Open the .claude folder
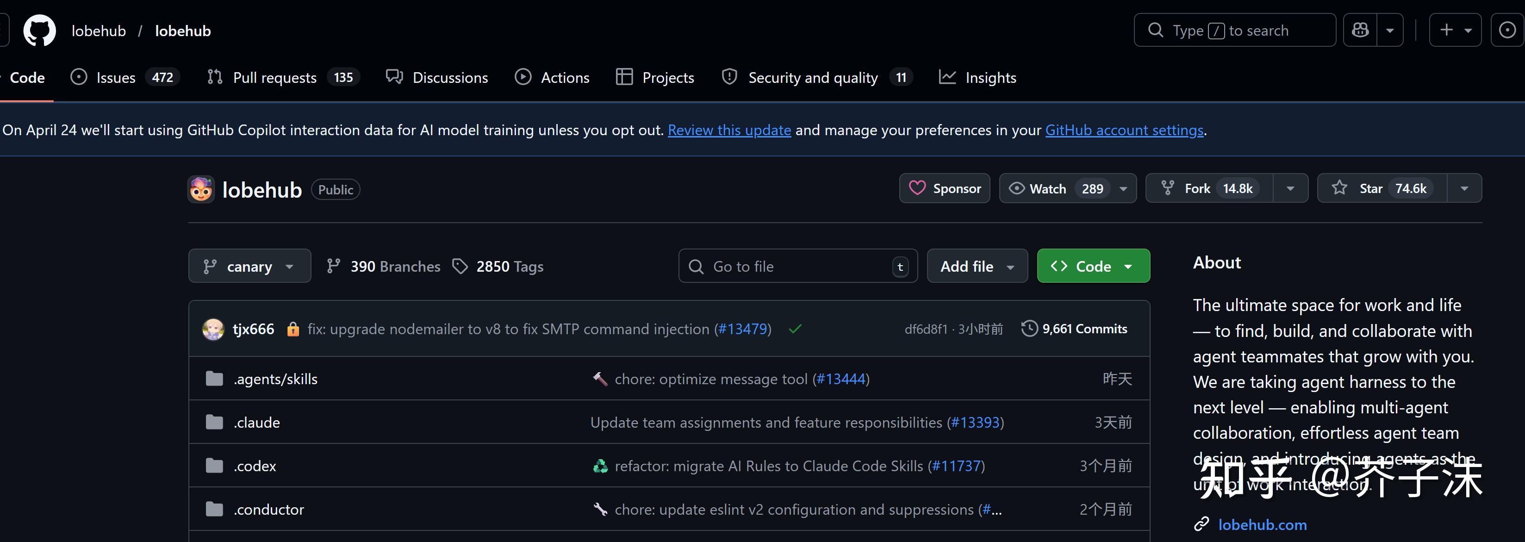 pos(256,422)
